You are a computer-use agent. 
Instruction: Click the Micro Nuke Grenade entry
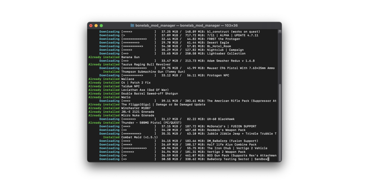[x=138, y=116]
